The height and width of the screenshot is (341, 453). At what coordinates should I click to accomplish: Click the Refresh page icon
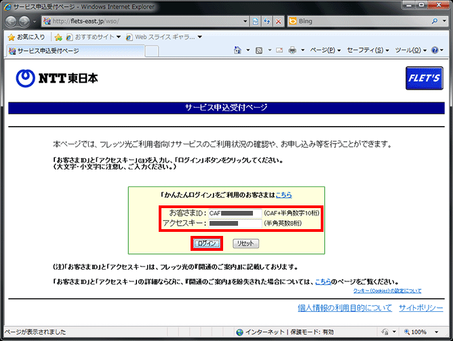click(x=267, y=22)
